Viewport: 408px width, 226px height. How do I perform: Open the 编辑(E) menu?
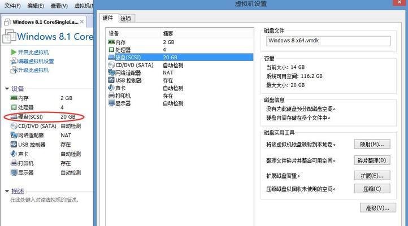point(36,6)
